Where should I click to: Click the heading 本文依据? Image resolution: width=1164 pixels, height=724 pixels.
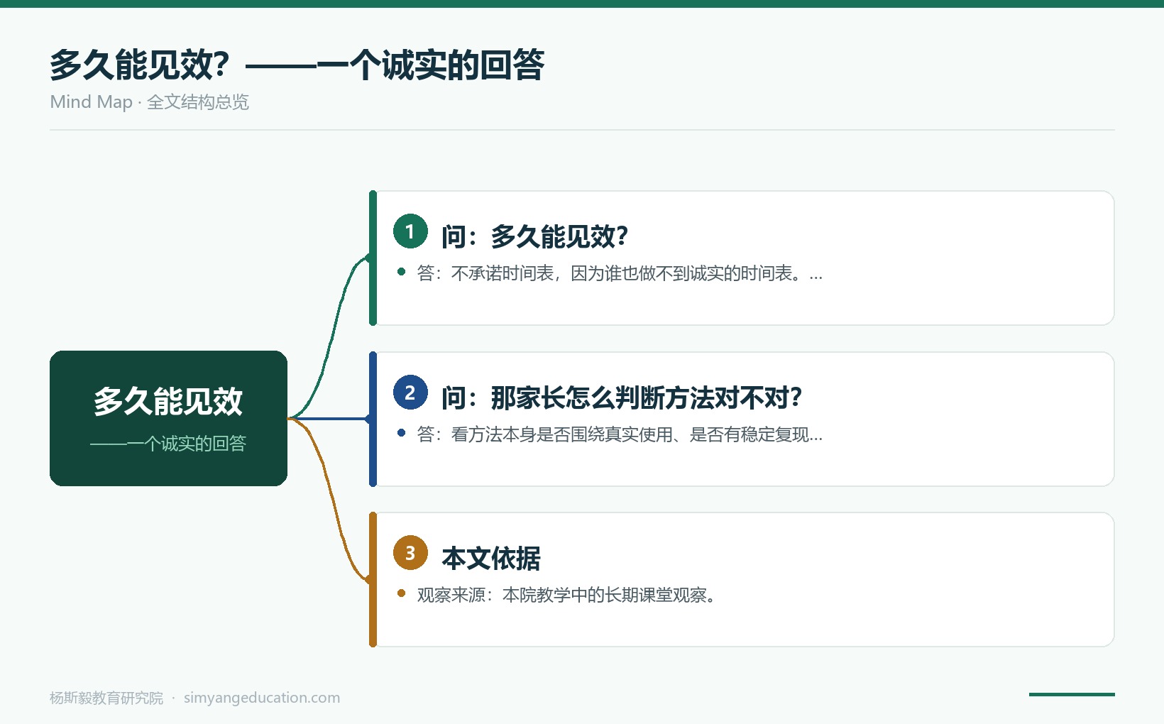(491, 559)
